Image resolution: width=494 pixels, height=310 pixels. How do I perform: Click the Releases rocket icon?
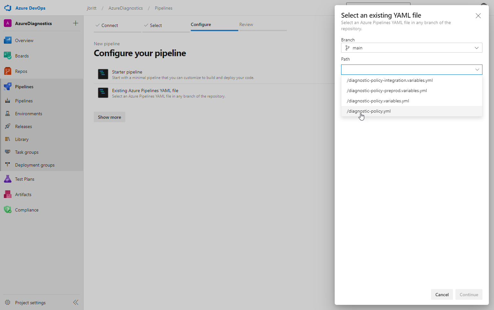[x=8, y=126]
